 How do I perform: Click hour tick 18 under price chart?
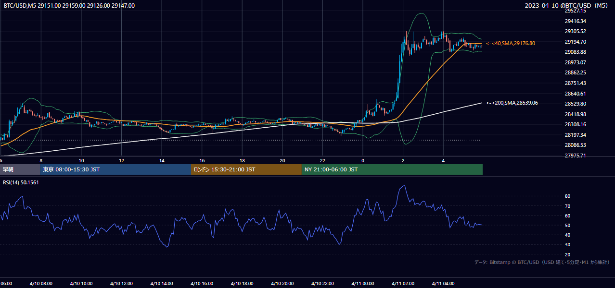(x=242, y=161)
